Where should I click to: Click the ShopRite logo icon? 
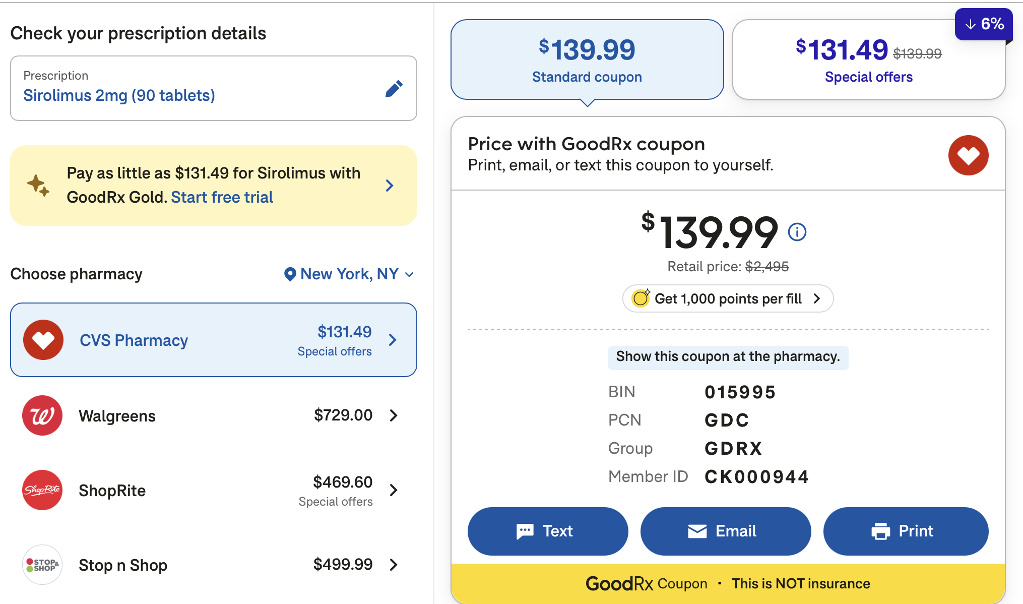click(x=42, y=490)
